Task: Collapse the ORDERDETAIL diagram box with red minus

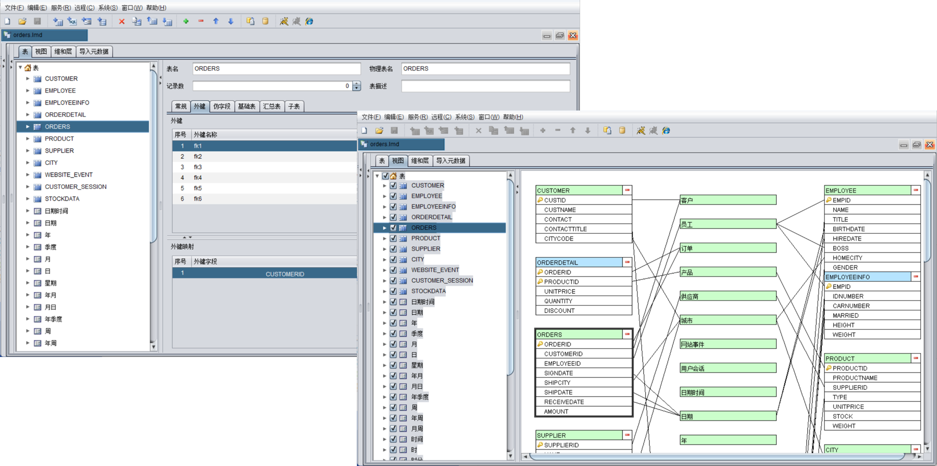Action: click(627, 262)
